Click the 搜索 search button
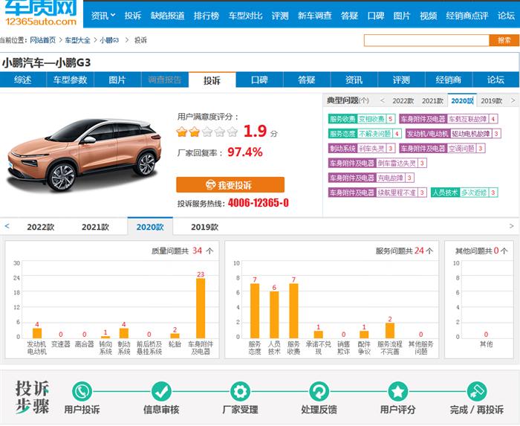The width and height of the screenshot is (520, 426). click(x=504, y=40)
